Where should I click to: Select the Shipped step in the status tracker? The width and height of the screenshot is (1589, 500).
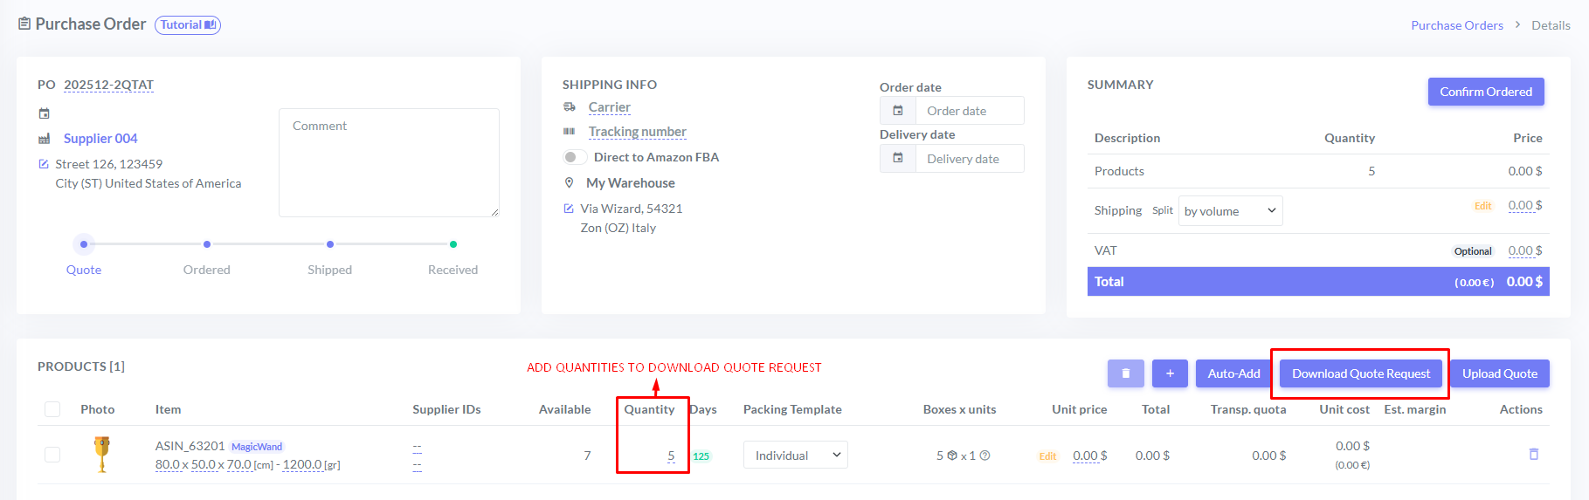point(330,245)
